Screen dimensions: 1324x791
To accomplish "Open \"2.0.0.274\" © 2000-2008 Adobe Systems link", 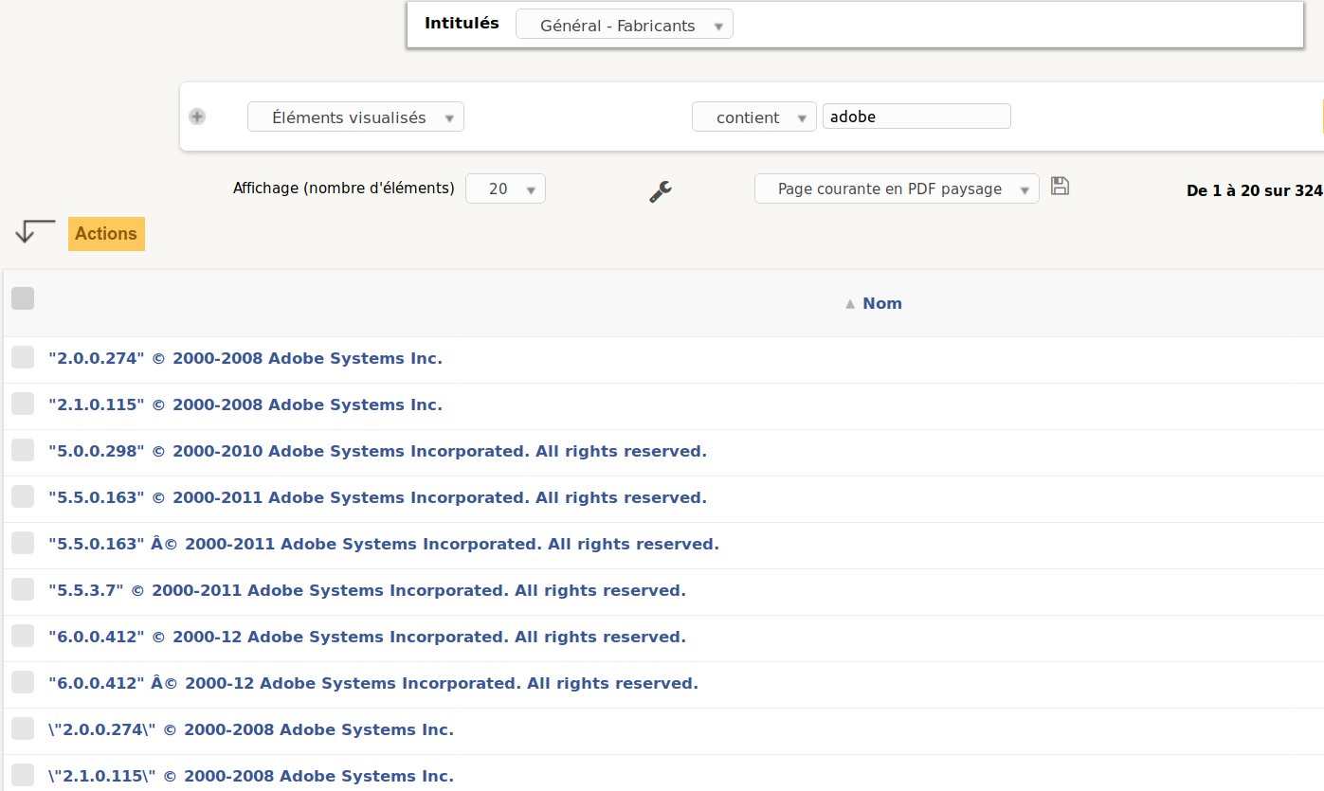I will click(x=251, y=729).
